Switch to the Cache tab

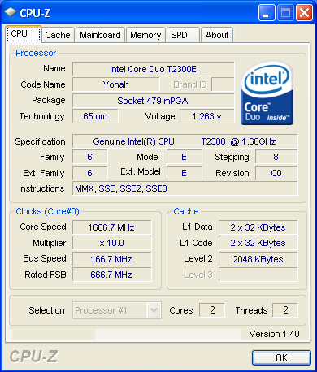tap(58, 35)
